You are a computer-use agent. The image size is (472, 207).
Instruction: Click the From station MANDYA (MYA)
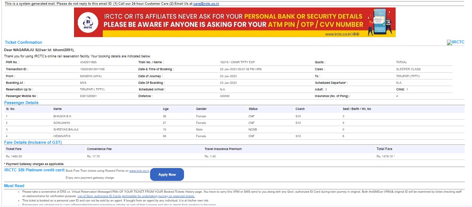91,76
